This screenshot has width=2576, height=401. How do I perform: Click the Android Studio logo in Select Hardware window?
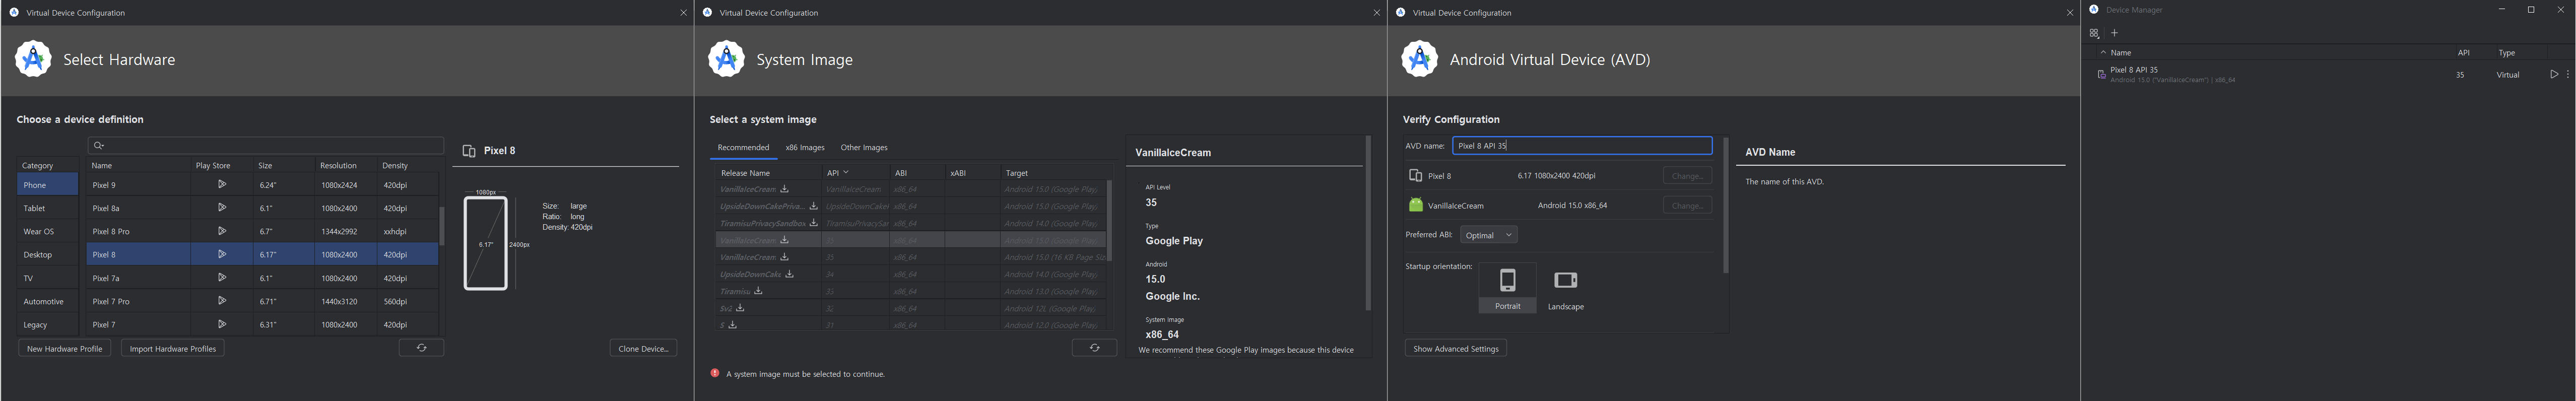[x=33, y=59]
